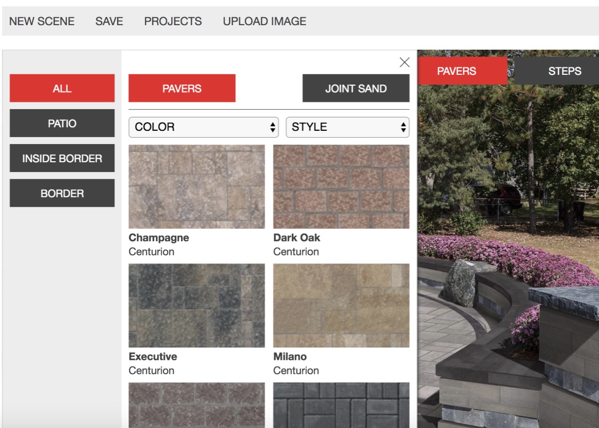
Task: Choose the Dark Oak Centurion paver
Action: click(341, 186)
